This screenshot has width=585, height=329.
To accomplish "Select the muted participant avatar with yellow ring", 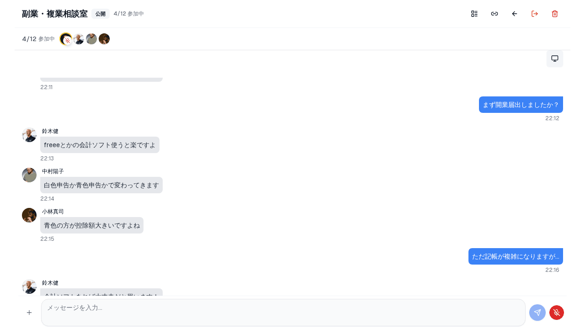I will [x=66, y=39].
